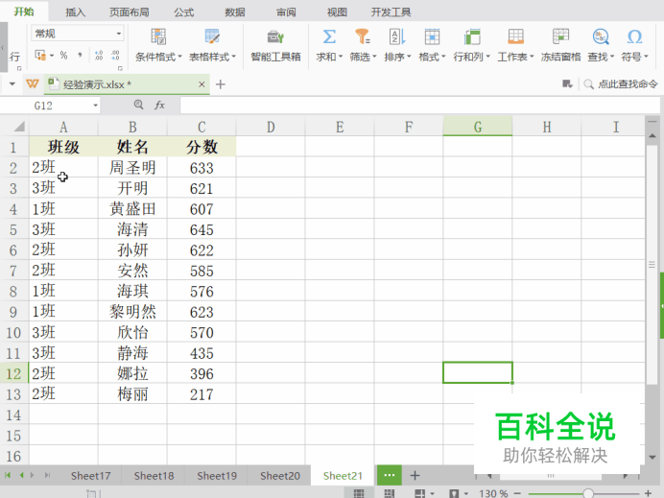Viewport: 664px width, 498px height.
Task: Open the Worksheet (工作表) icon
Action: pos(515,36)
